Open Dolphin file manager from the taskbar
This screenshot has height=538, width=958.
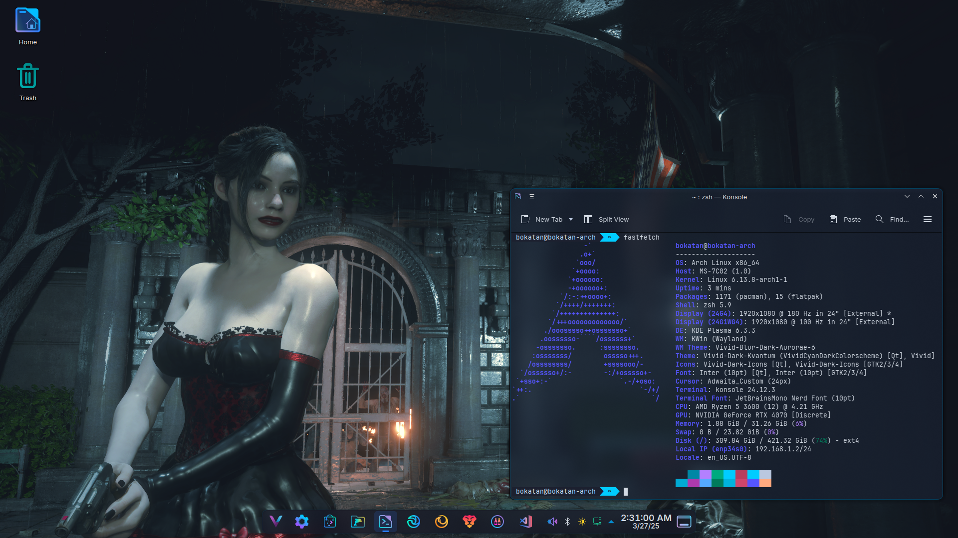coord(358,522)
